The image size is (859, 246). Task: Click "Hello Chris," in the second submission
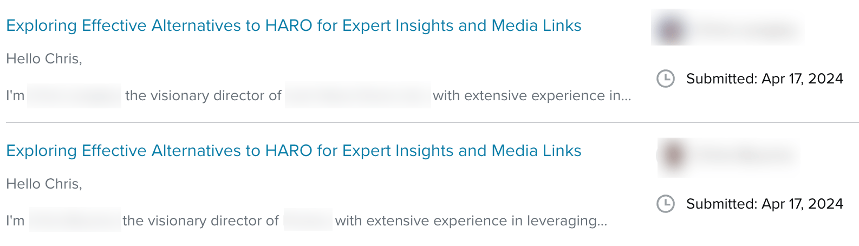coord(44,184)
